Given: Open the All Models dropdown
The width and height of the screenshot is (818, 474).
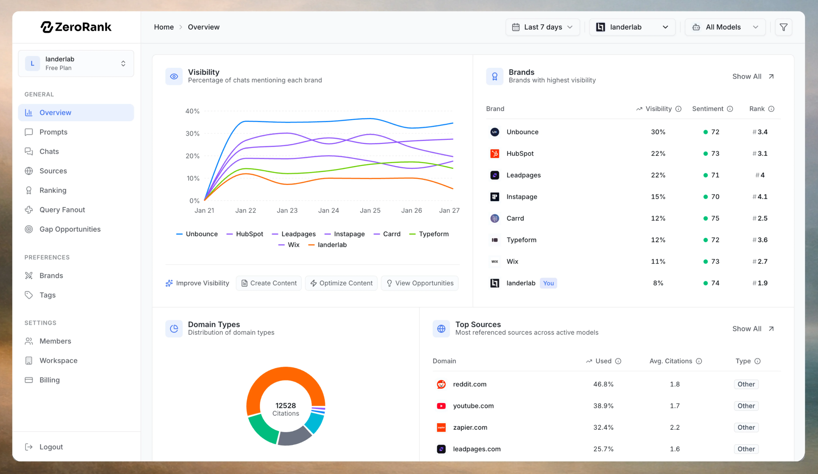Looking at the screenshot, I should click(725, 27).
